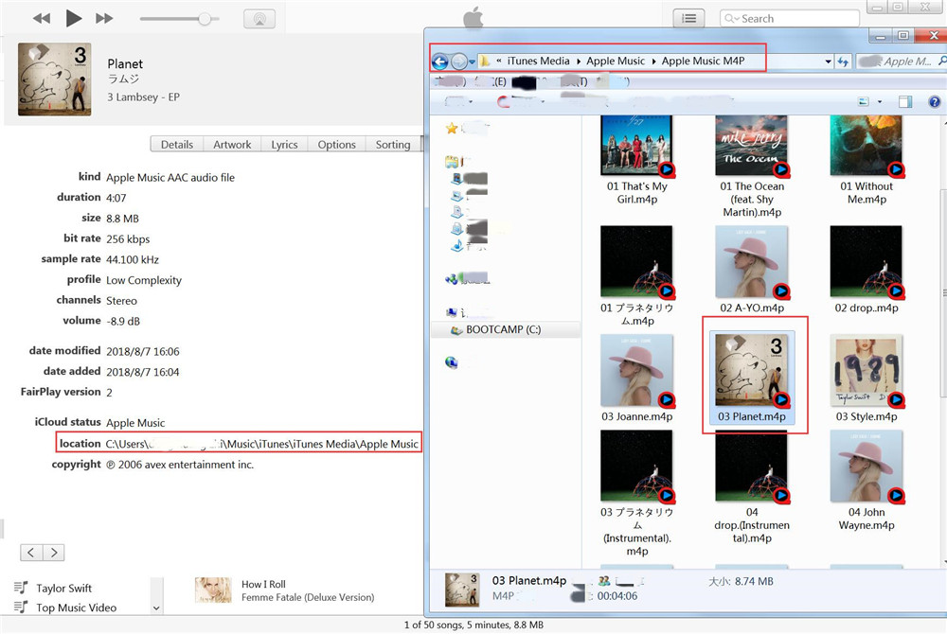Skip to next track in iTunes

click(x=104, y=18)
